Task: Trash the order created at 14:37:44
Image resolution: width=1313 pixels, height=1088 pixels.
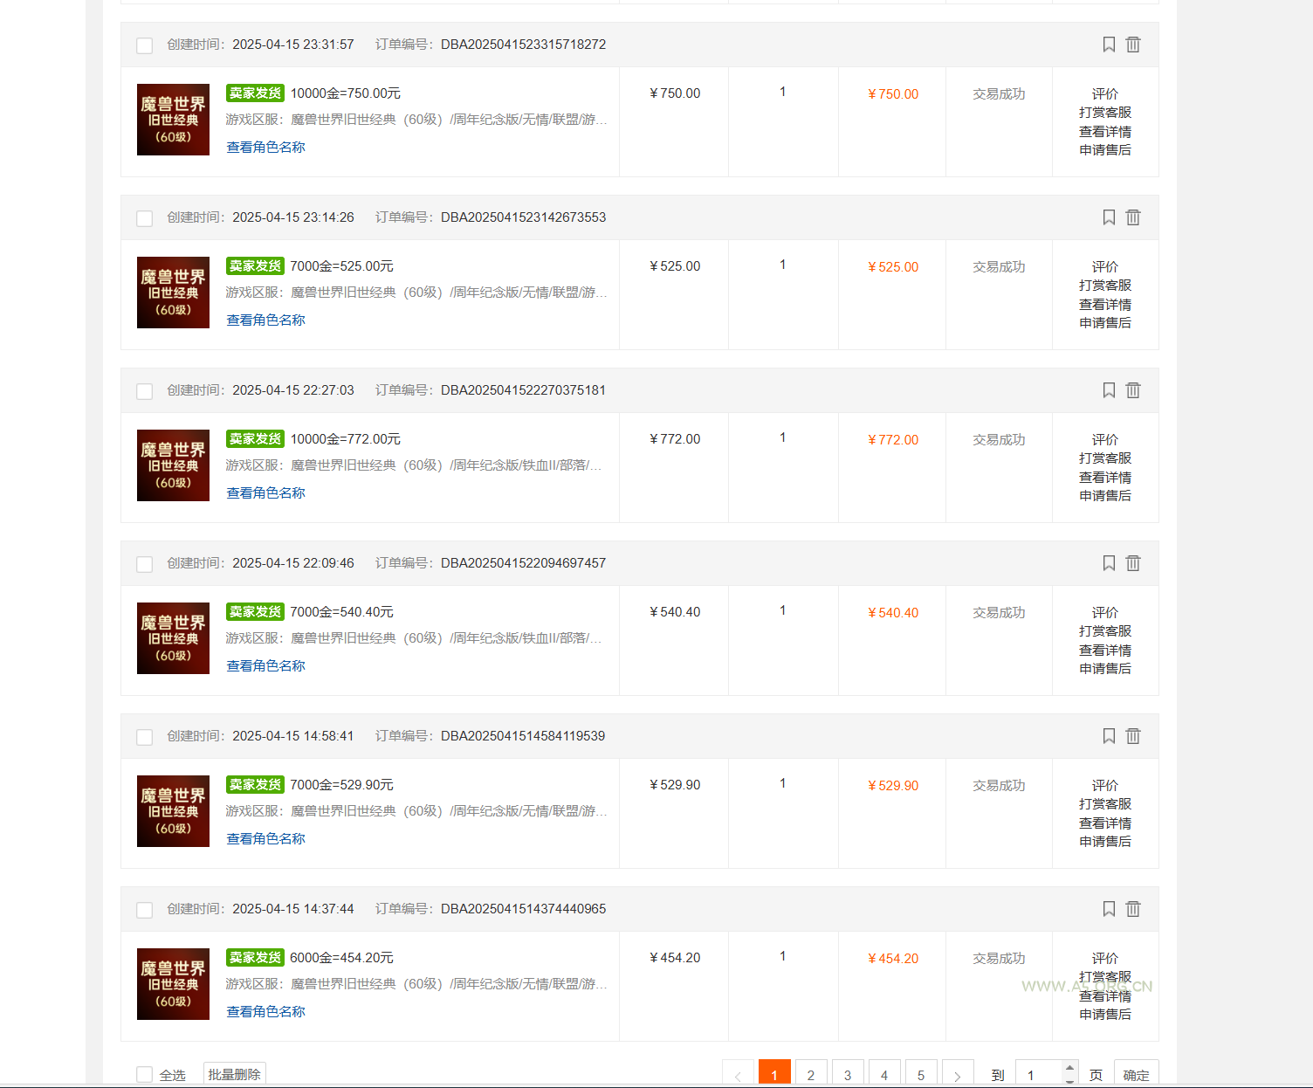Action: 1133,909
